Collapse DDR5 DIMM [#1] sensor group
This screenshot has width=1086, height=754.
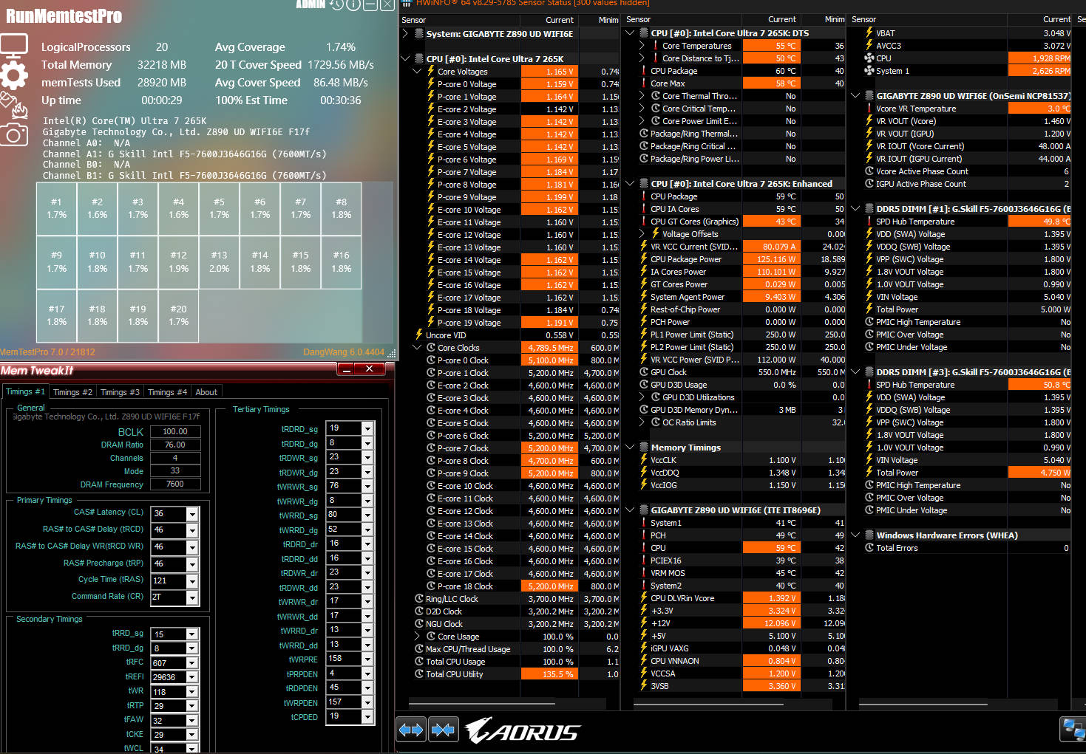pos(855,209)
